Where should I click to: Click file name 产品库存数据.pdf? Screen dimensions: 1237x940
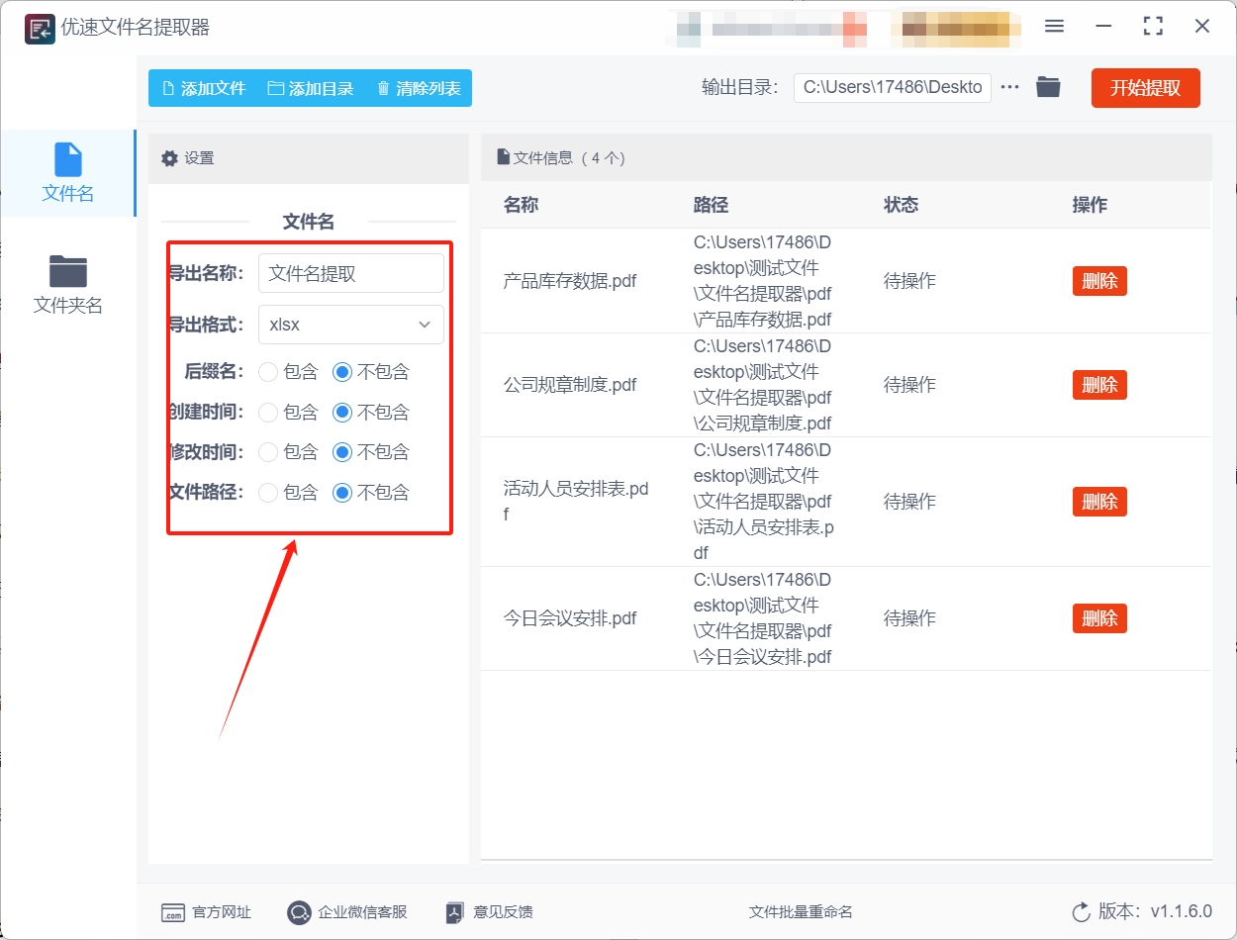coord(570,281)
